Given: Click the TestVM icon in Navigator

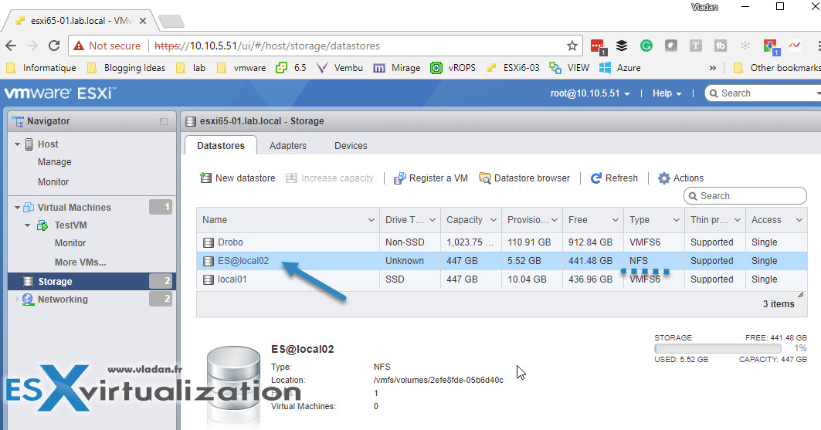Looking at the screenshot, I should (42, 225).
